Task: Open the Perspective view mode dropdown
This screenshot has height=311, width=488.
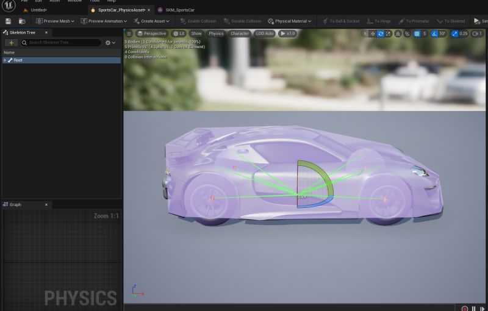Action: point(151,34)
